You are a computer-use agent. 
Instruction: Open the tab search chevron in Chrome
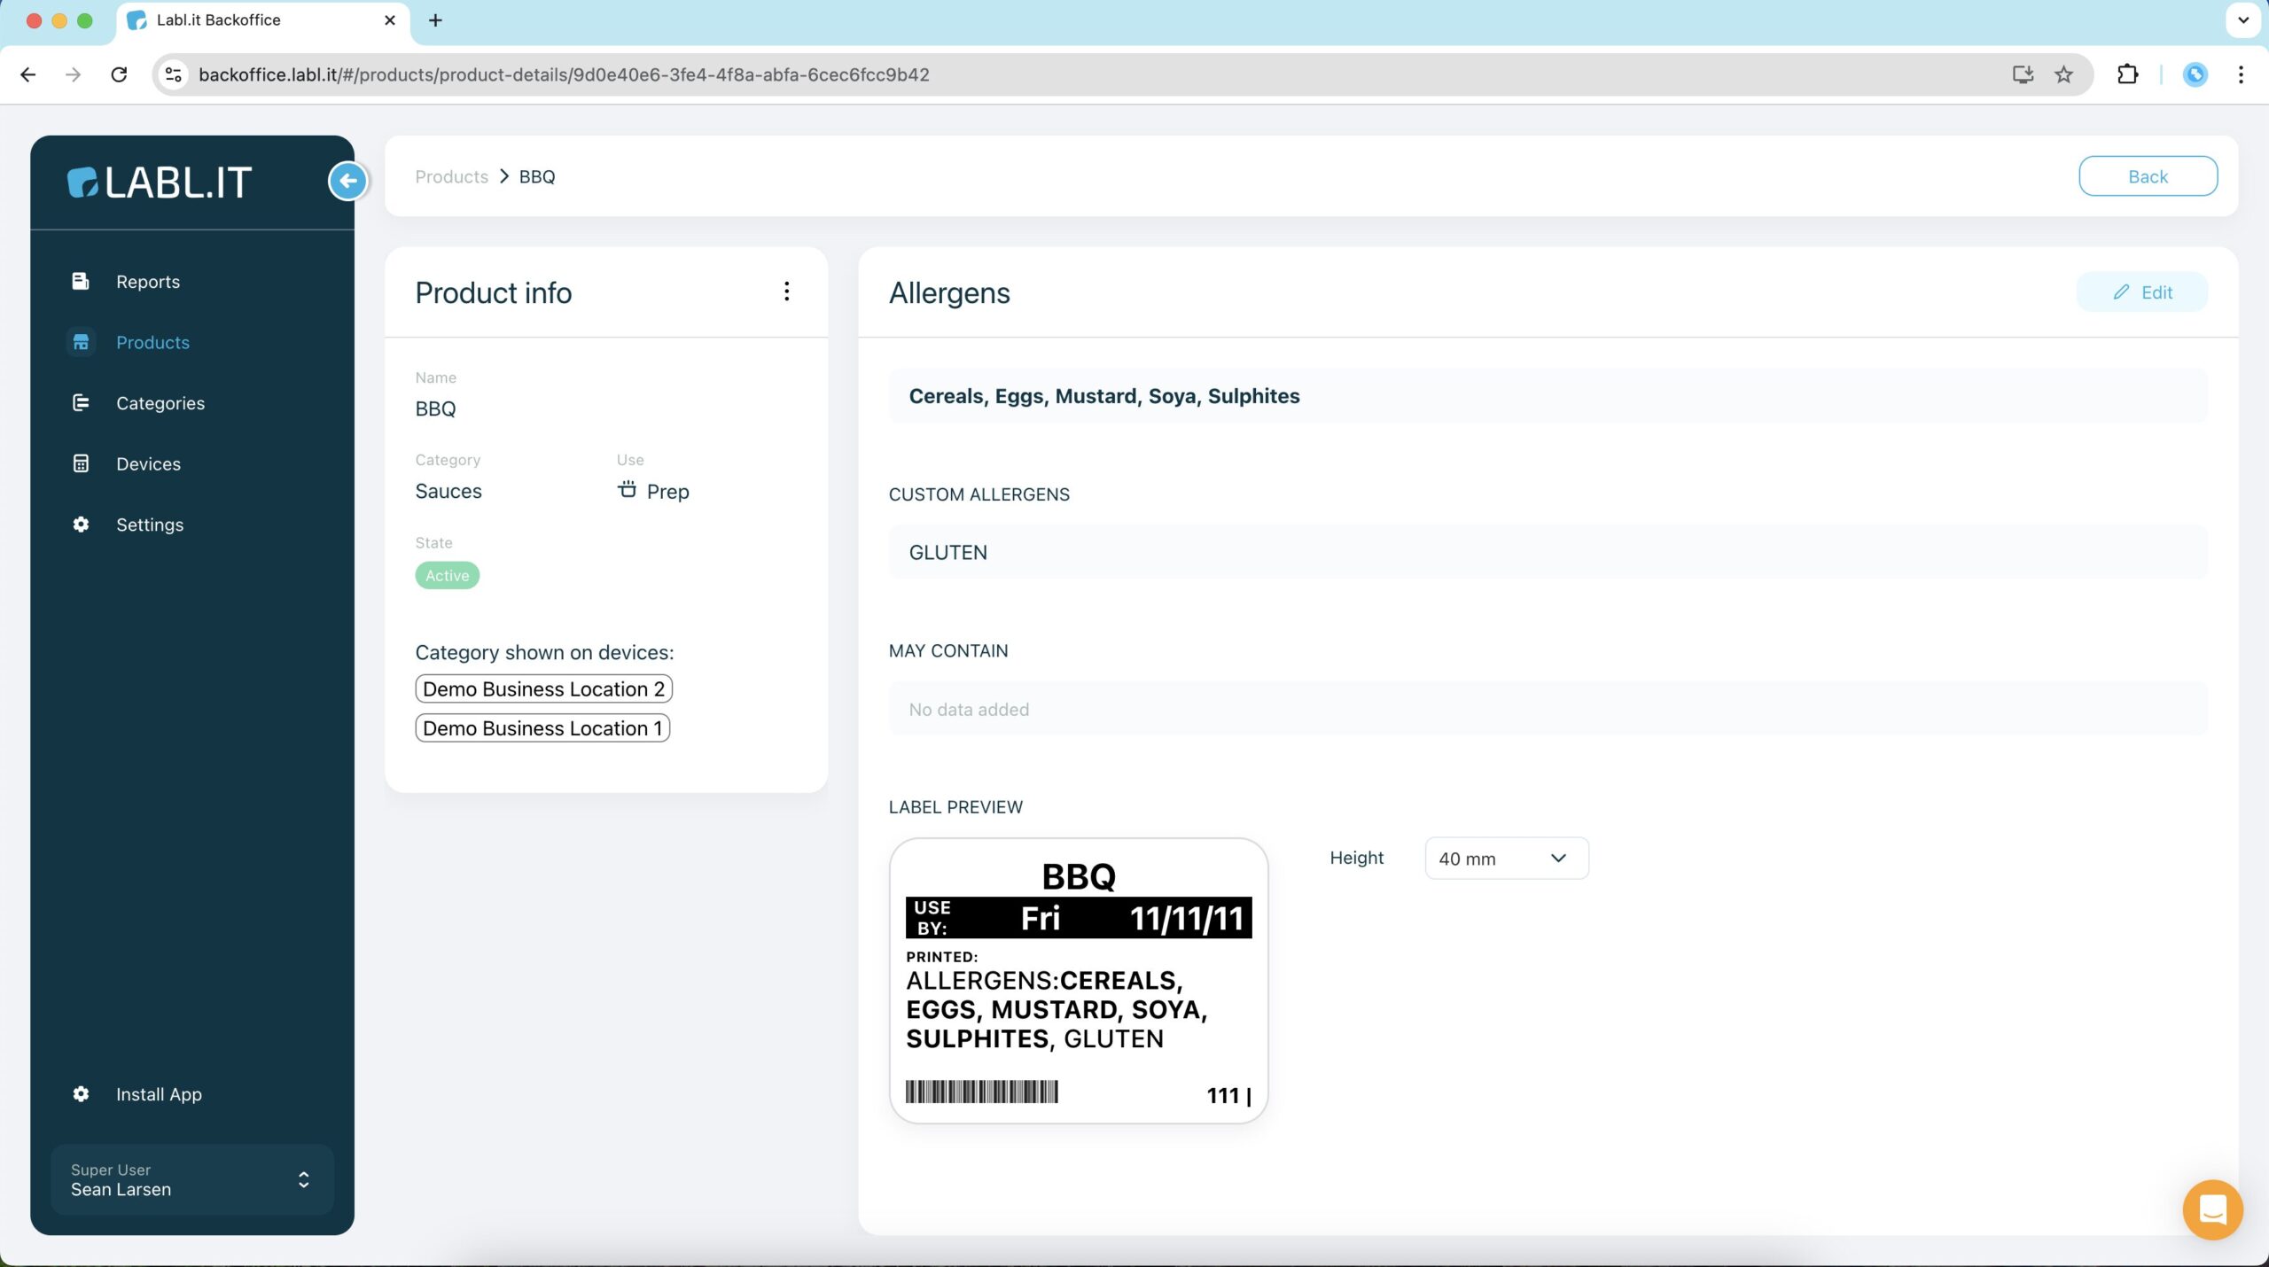[2242, 20]
